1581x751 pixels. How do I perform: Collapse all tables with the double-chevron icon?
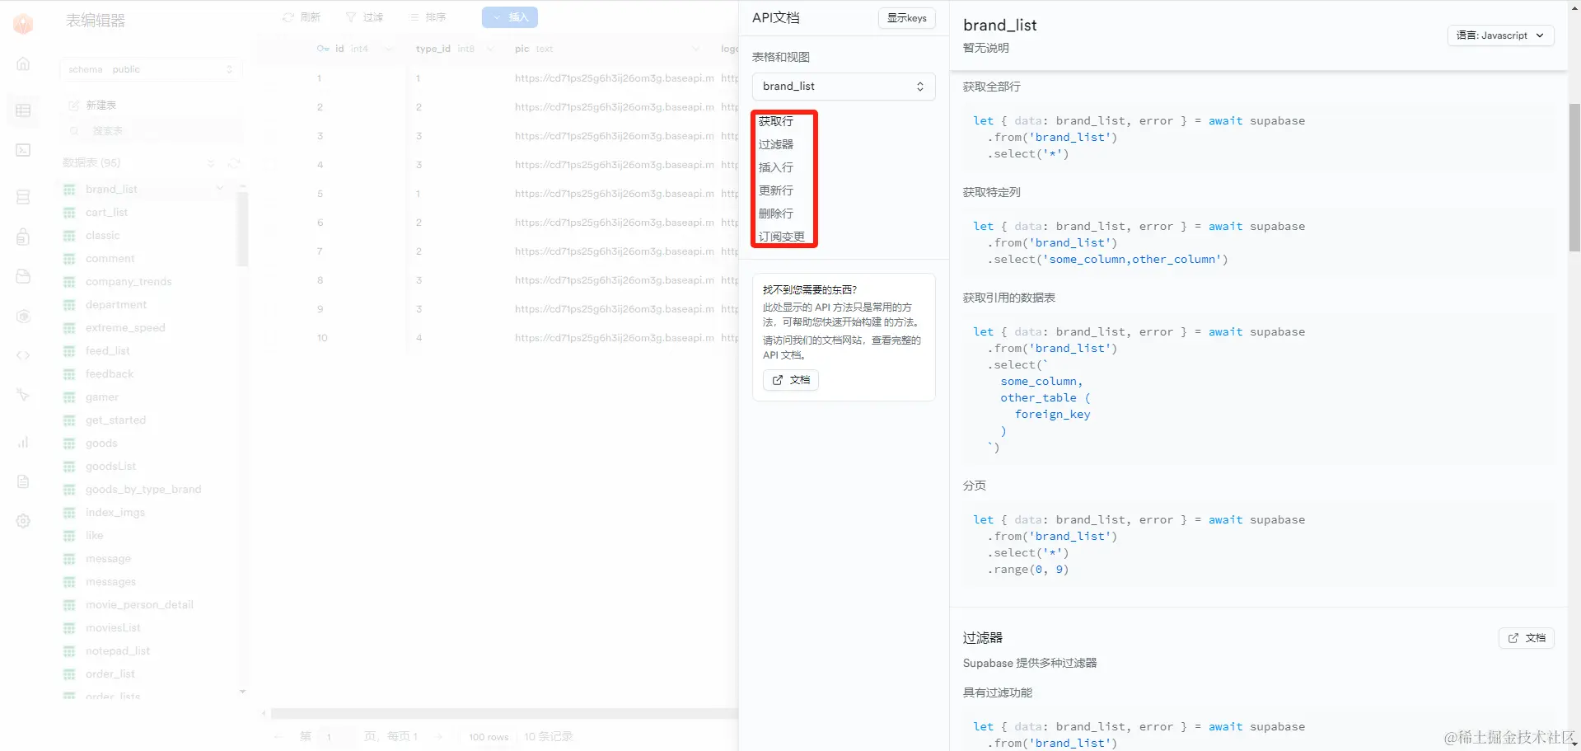click(211, 163)
